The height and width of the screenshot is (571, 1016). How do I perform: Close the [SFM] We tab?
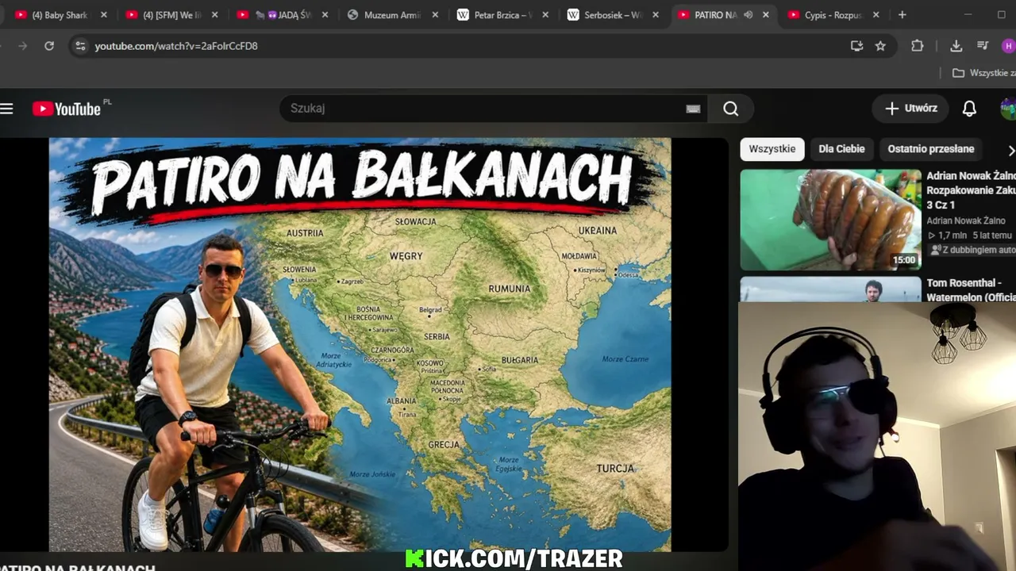click(214, 15)
